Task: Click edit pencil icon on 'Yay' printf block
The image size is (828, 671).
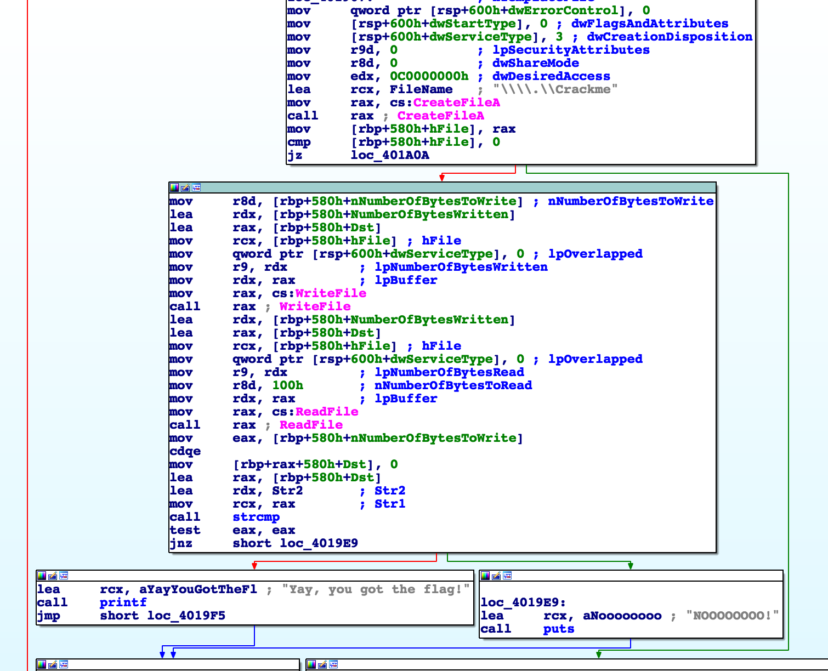Action: (x=53, y=576)
